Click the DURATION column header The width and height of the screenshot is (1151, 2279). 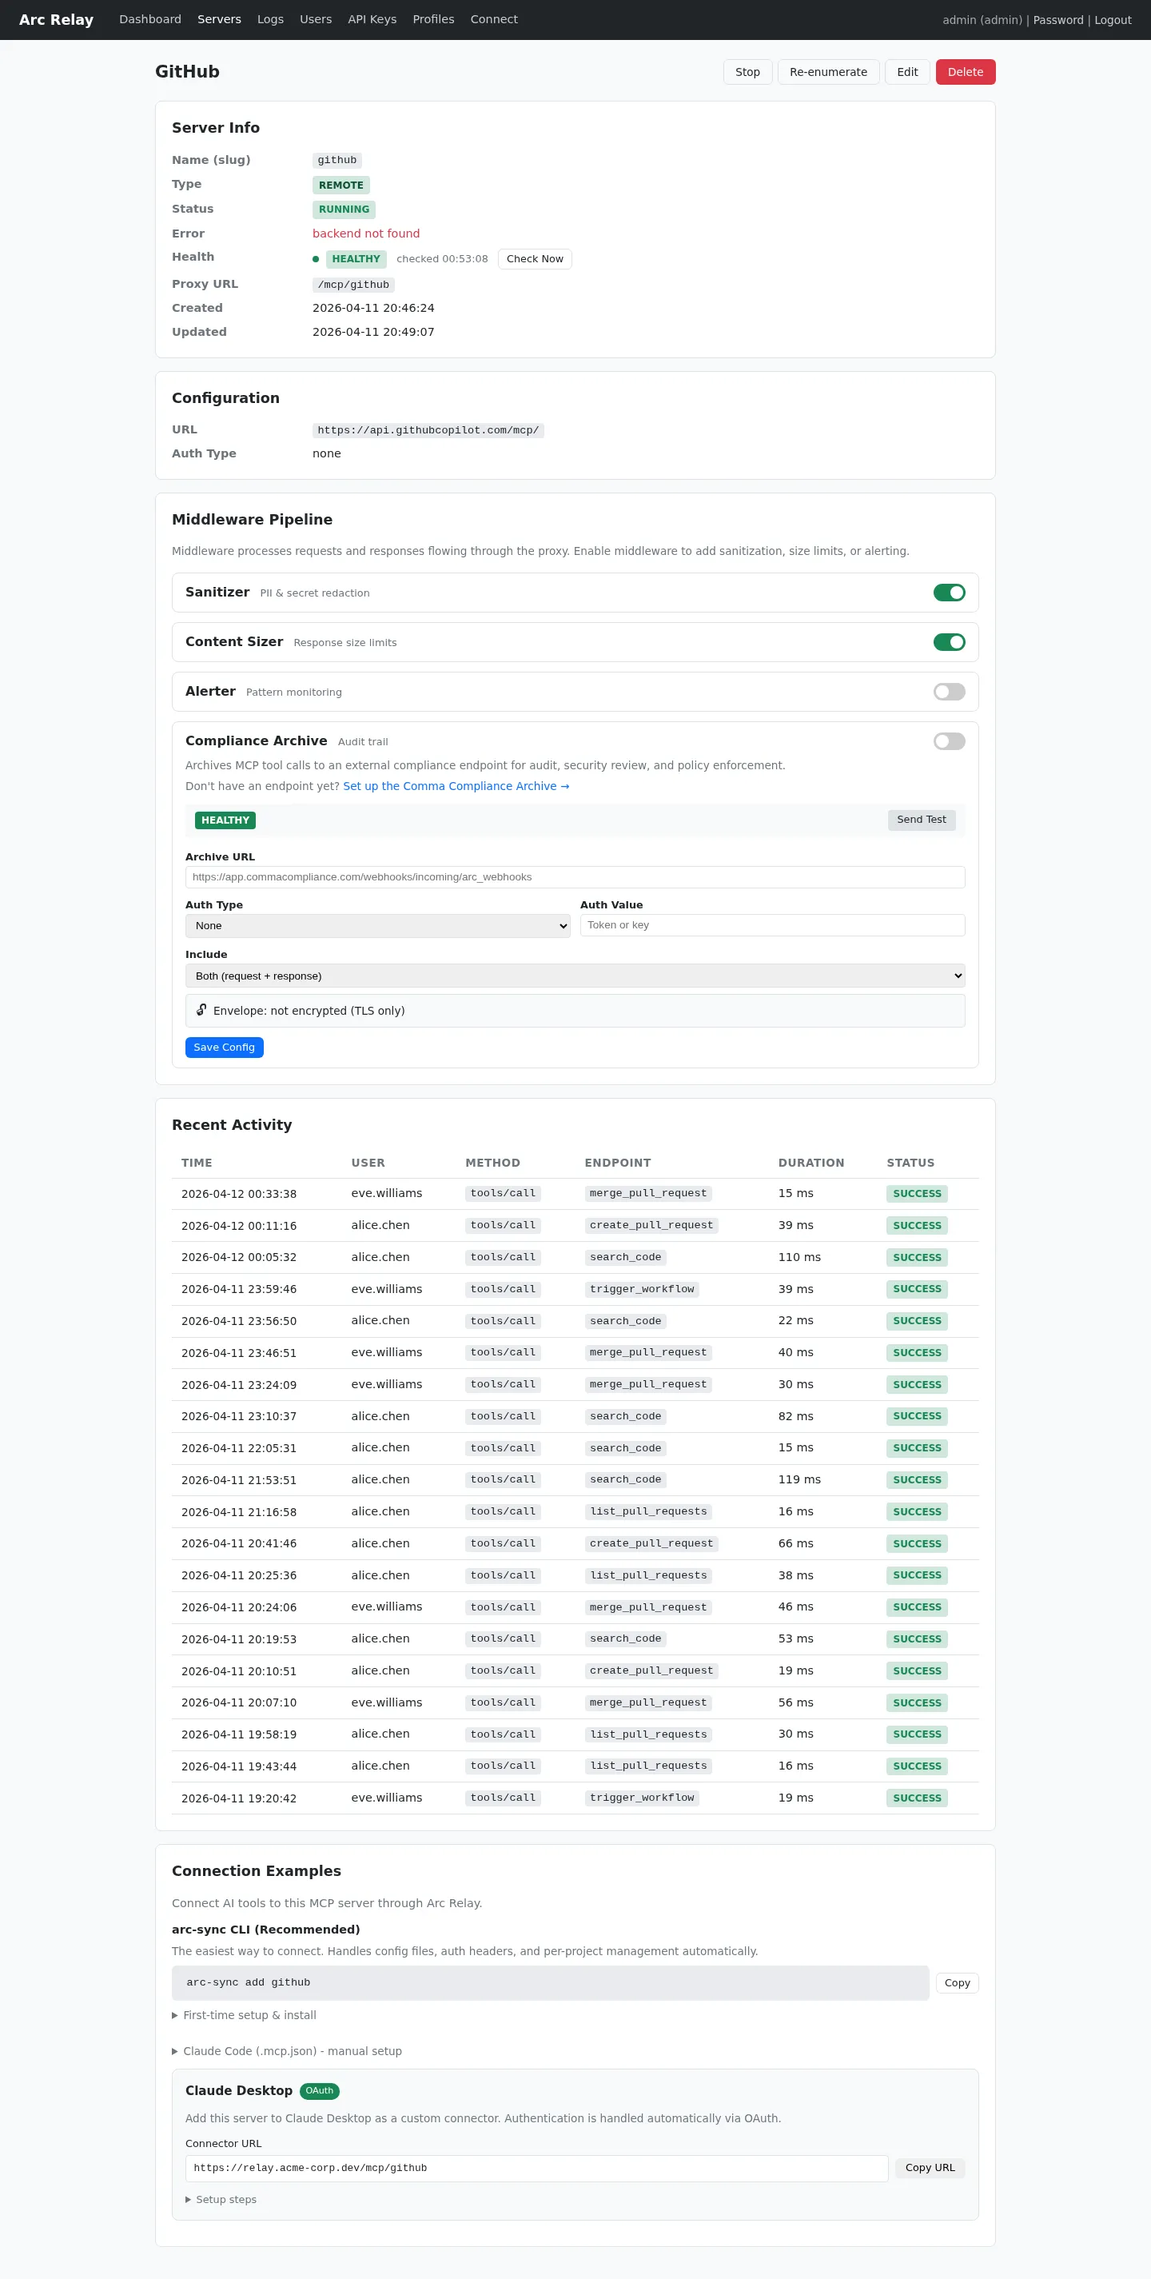click(810, 1163)
